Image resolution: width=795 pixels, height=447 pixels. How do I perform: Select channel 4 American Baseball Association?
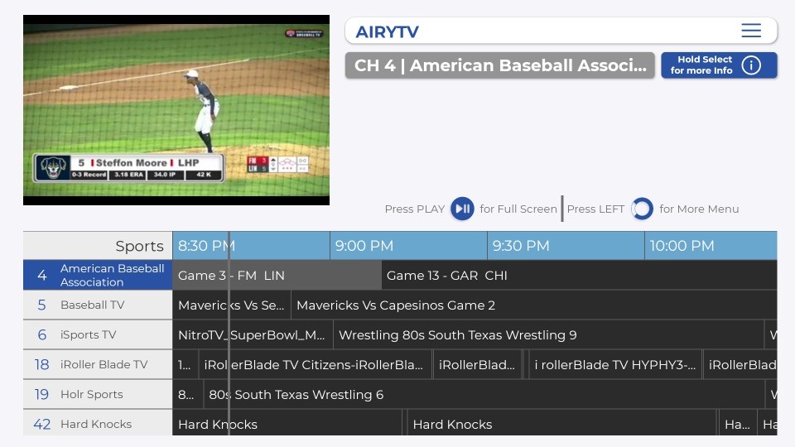98,275
